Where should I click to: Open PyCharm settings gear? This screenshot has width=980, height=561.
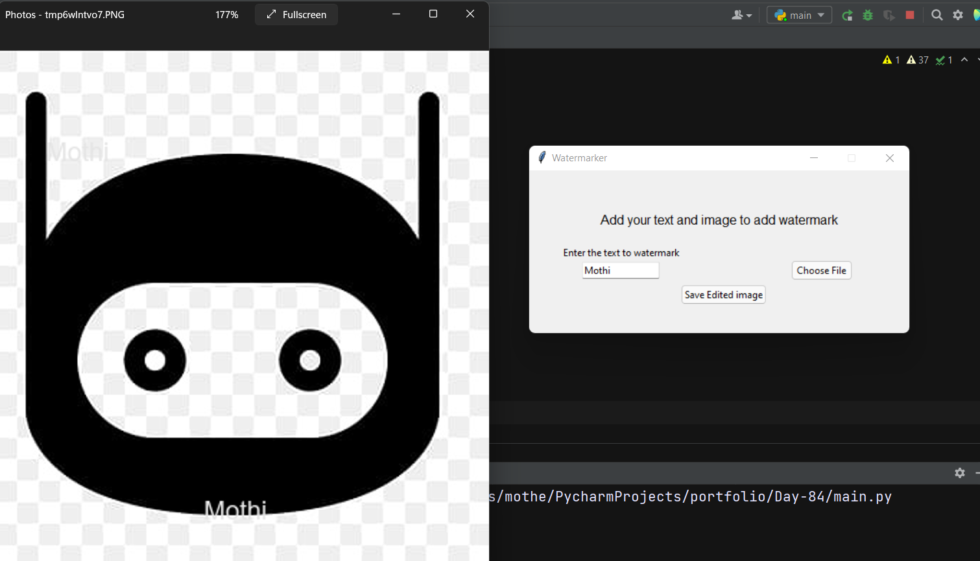point(958,14)
